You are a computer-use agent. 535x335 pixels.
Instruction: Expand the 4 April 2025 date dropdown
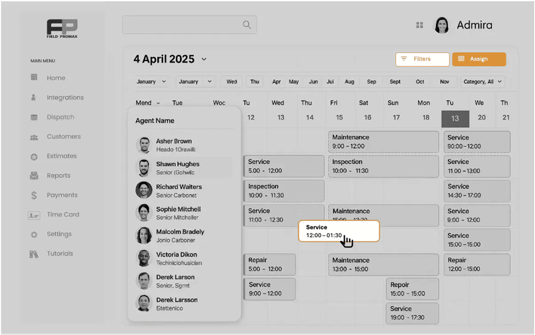pos(204,59)
